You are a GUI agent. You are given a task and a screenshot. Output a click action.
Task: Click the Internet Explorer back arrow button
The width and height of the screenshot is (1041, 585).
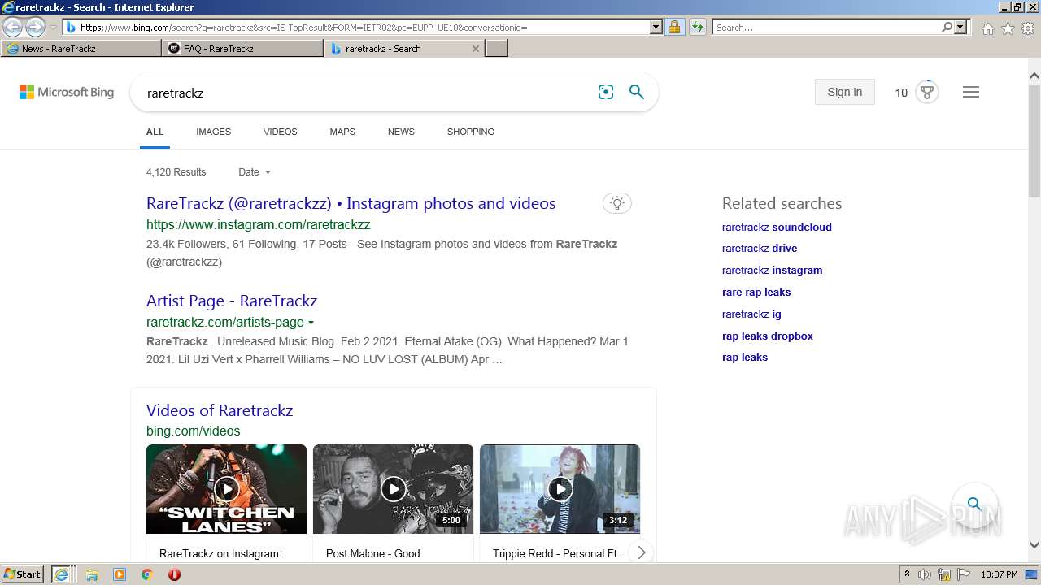12,27
